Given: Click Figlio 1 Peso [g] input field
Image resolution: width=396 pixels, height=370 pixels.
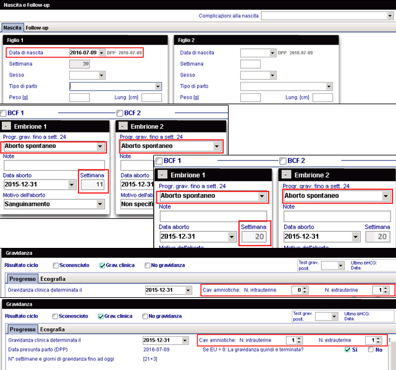Looking at the screenshot, I should pos(79,97).
